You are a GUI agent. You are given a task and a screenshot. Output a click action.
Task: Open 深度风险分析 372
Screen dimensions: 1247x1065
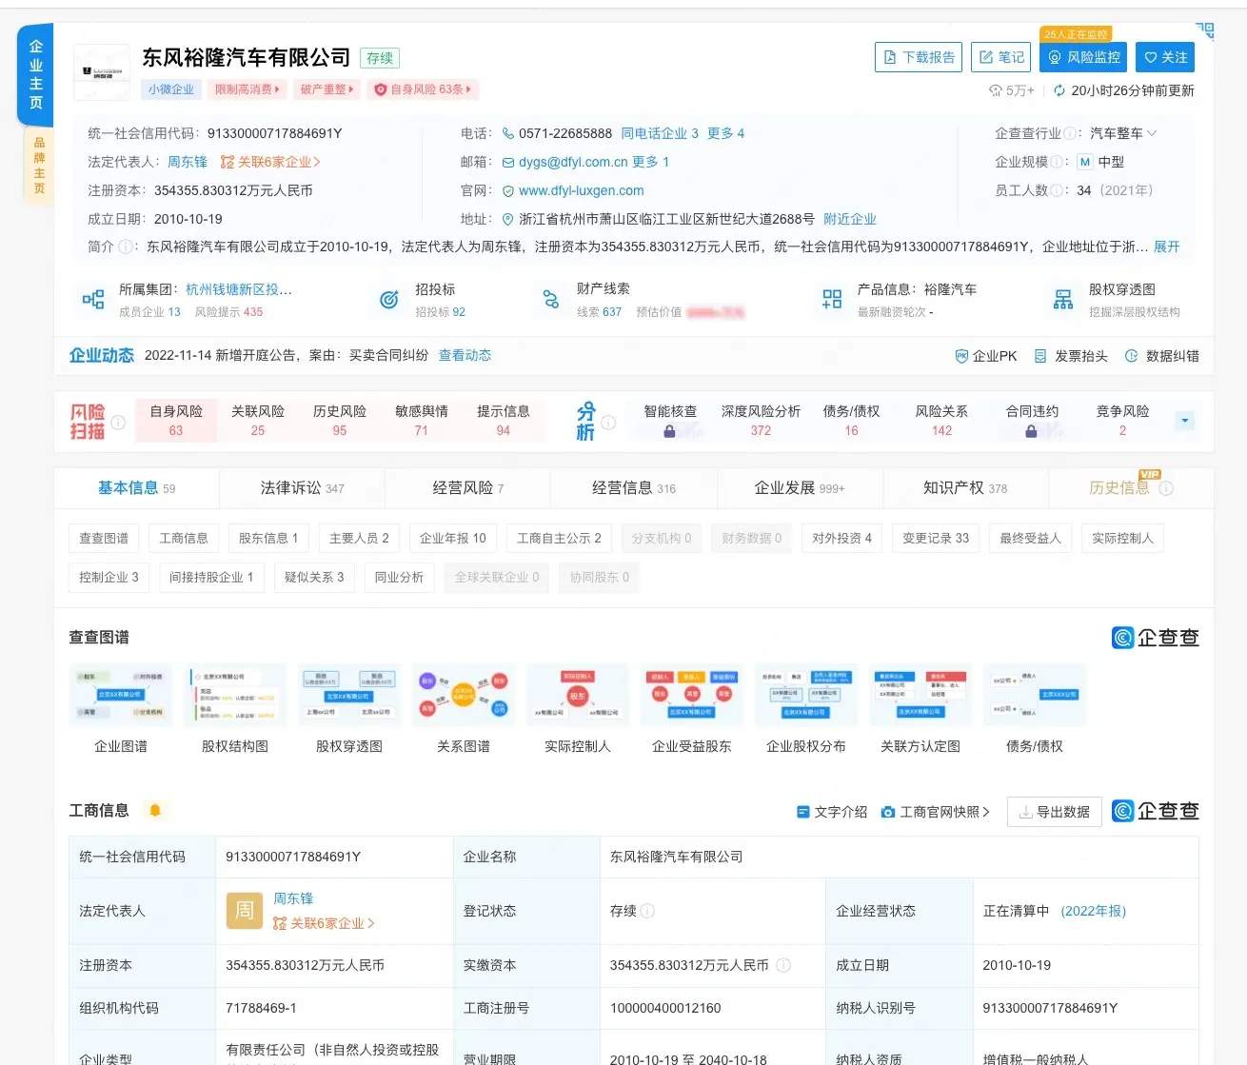tap(761, 421)
